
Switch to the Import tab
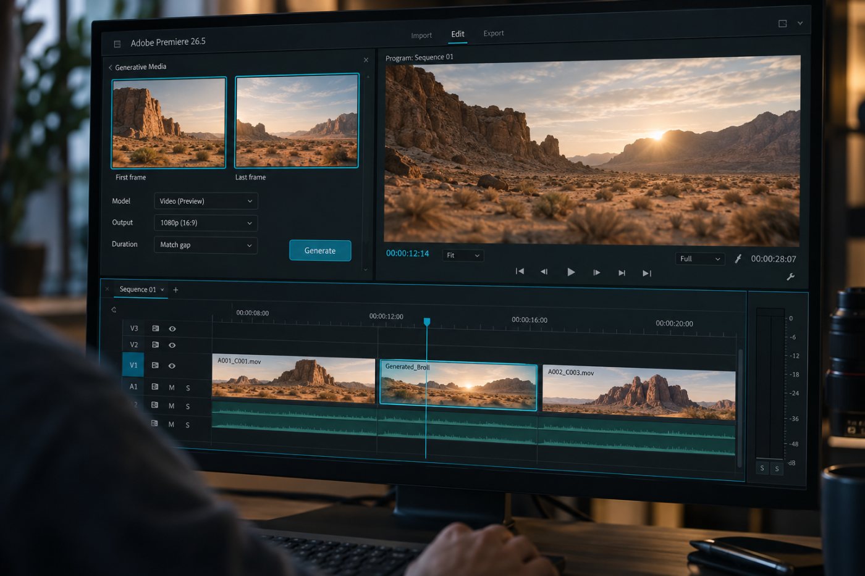pyautogui.click(x=421, y=35)
